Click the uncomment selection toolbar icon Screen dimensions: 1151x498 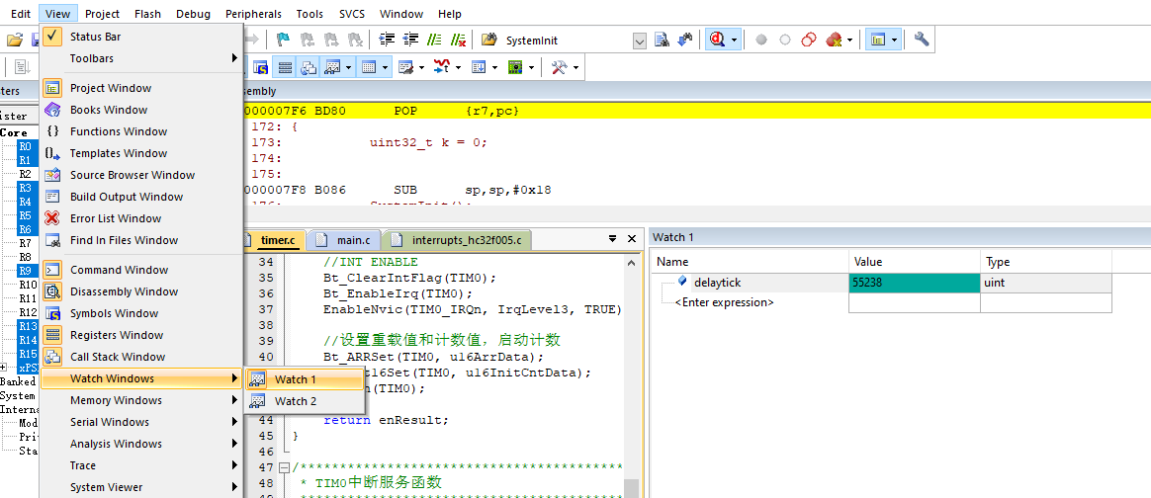(x=458, y=40)
